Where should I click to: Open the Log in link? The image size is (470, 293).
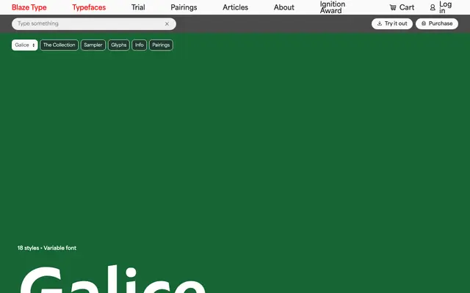point(446,7)
